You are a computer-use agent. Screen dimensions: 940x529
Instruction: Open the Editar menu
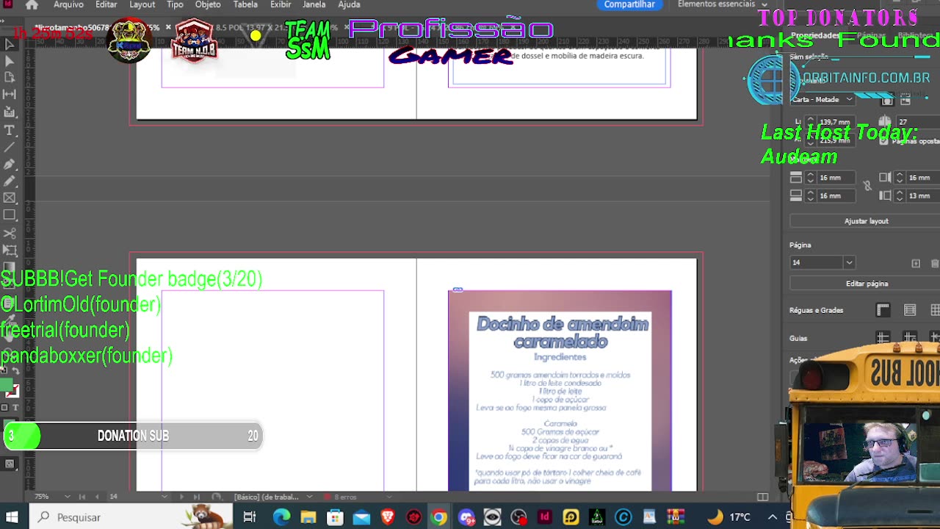(106, 4)
